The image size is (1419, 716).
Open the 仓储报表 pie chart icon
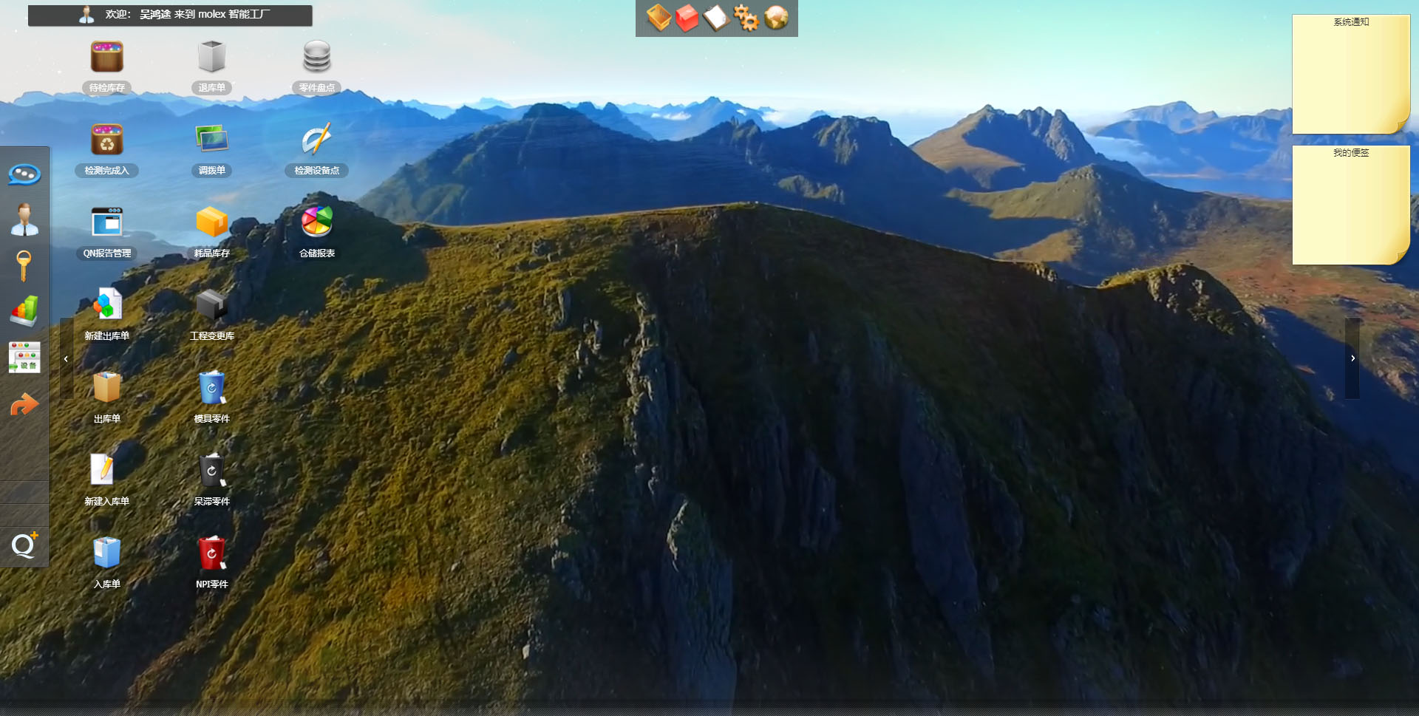(317, 223)
